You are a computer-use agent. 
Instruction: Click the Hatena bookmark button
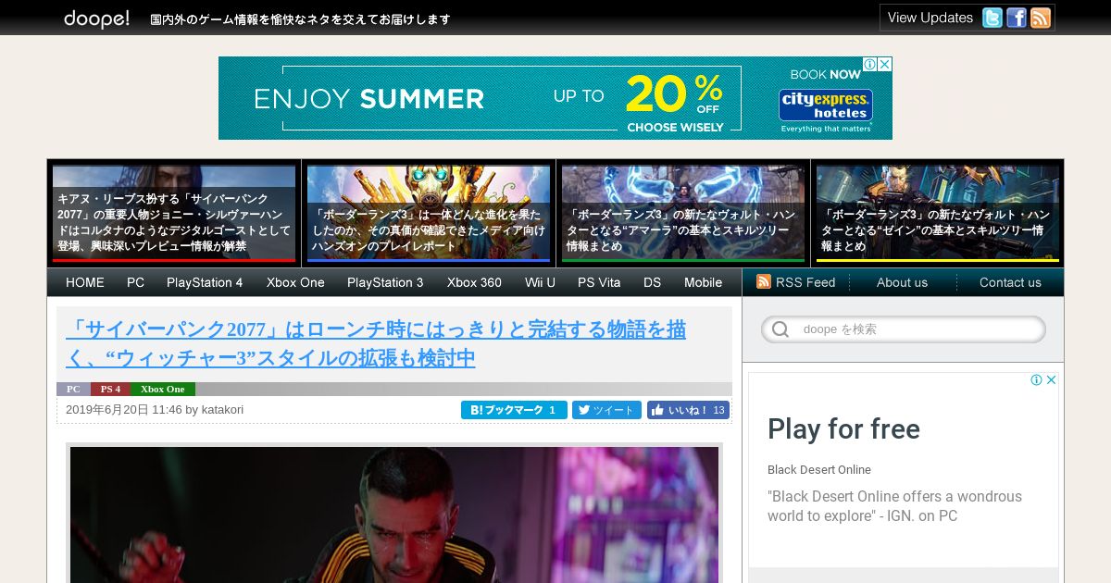pos(514,410)
